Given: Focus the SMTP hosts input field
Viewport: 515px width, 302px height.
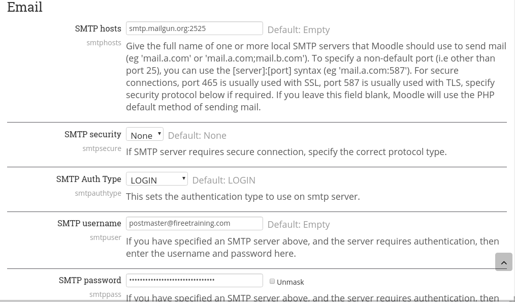Looking at the screenshot, I should [194, 28].
